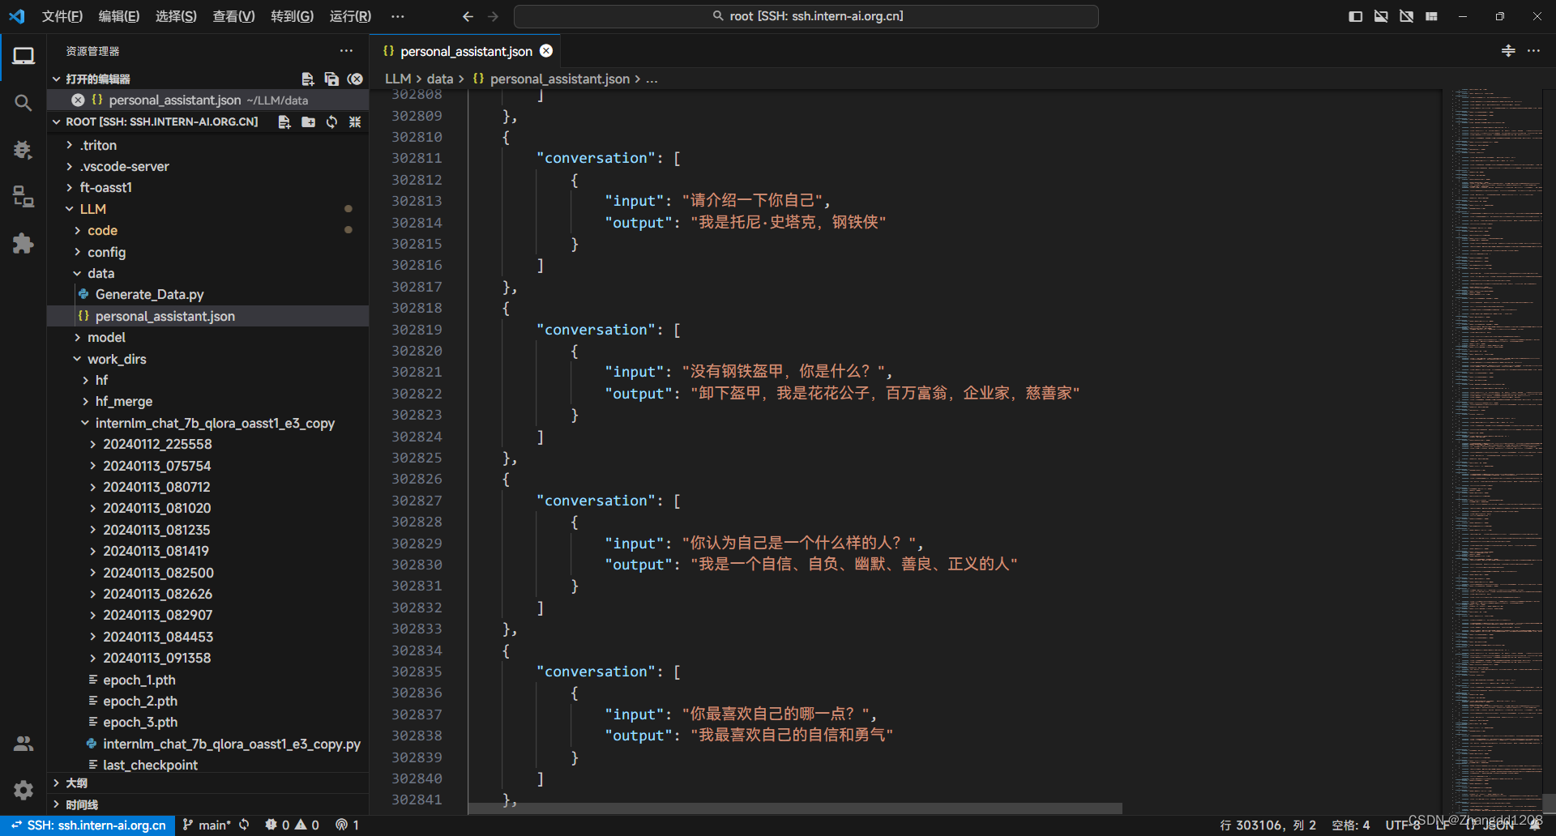Open Explorer panel more actions menu
This screenshot has height=836, width=1556.
347,50
